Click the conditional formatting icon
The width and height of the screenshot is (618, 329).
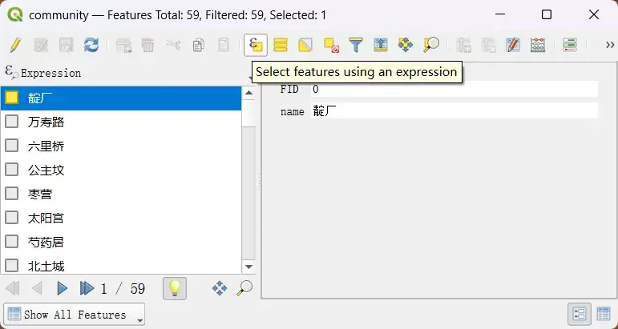(x=570, y=45)
